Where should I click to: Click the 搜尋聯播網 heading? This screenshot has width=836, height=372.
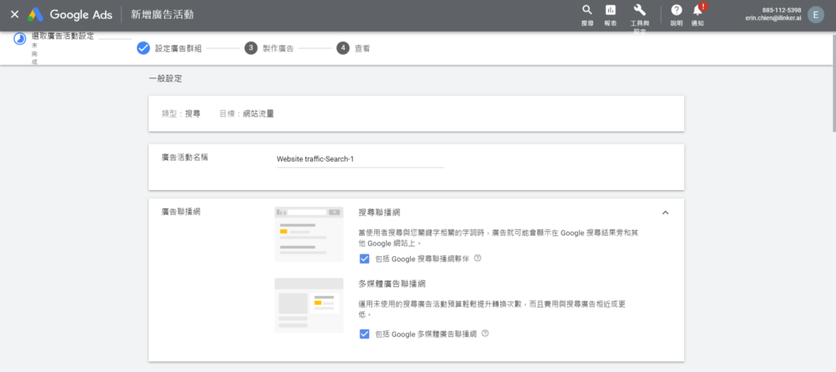(x=378, y=212)
